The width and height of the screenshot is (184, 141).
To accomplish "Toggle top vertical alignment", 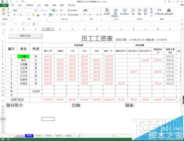I will tap(50, 10).
